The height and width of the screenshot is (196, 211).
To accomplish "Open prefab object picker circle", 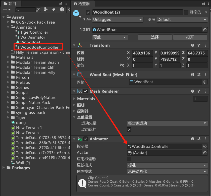I will pos(205,30).
